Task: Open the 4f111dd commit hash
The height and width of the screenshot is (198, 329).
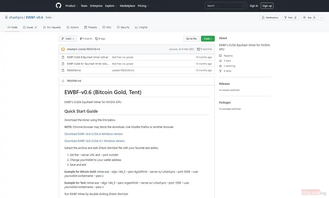Action: click(173, 49)
